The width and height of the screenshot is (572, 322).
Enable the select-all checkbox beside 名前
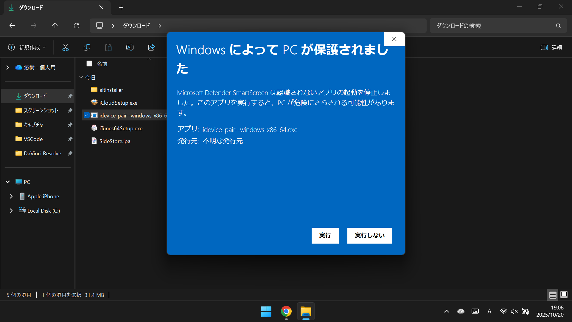click(89, 64)
